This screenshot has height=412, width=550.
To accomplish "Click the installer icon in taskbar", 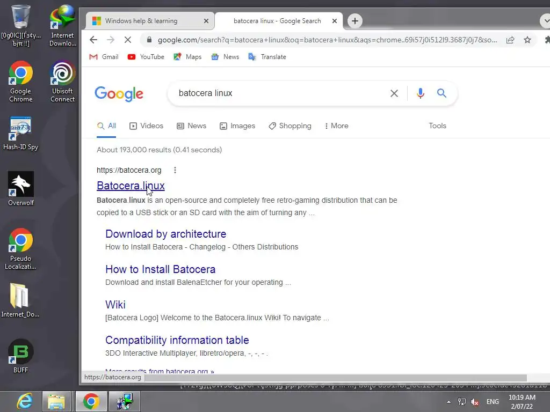I will [125, 401].
